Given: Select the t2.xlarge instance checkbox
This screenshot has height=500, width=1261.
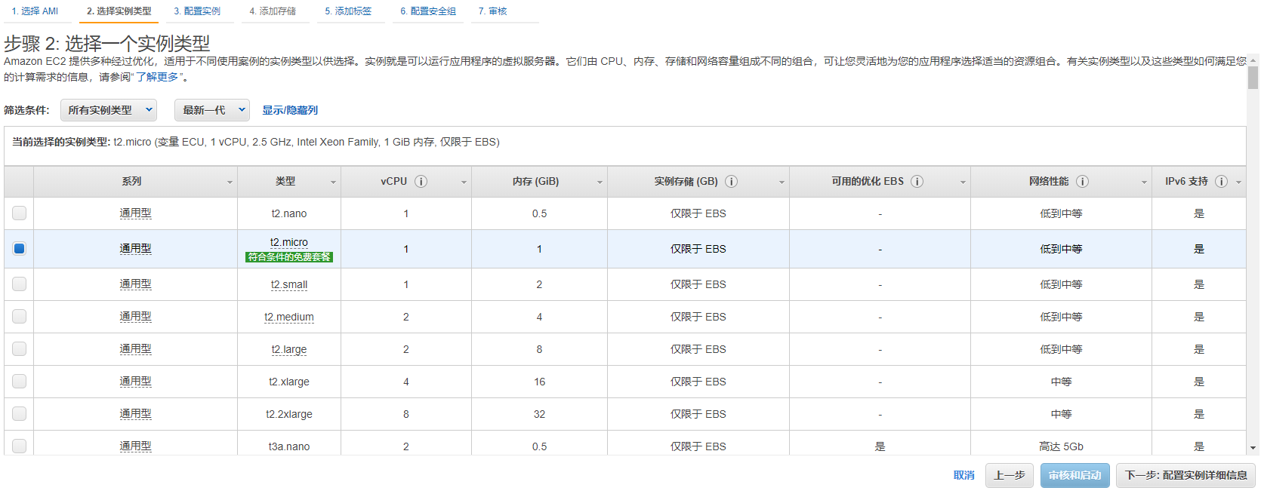Looking at the screenshot, I should [19, 382].
